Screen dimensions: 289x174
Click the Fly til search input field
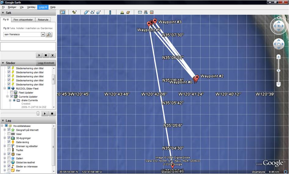[x=22, y=34]
